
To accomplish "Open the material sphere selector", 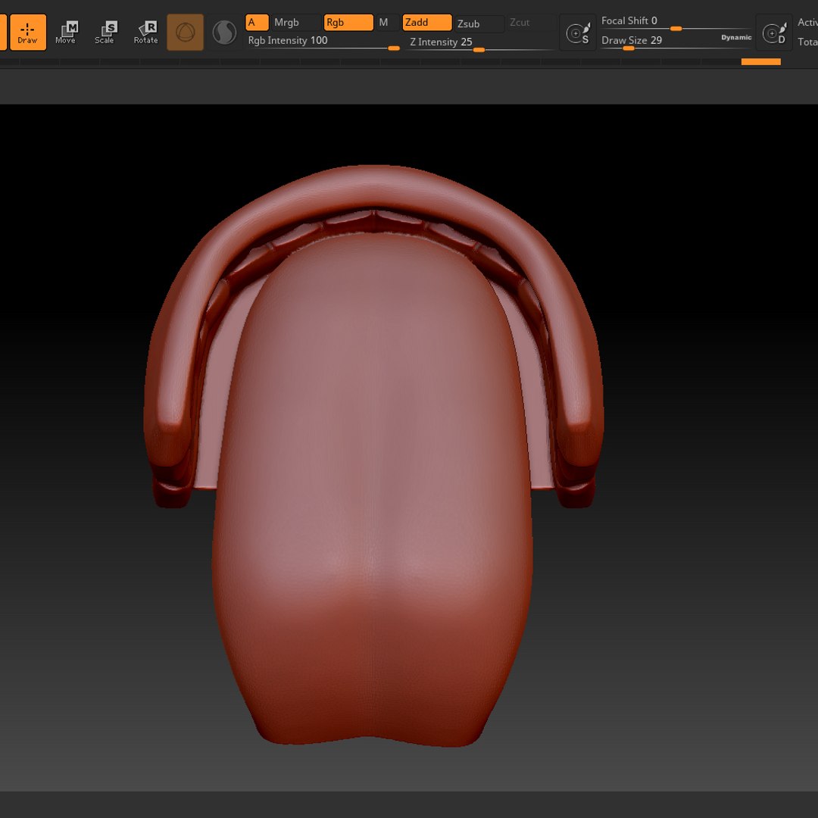I will coord(186,33).
